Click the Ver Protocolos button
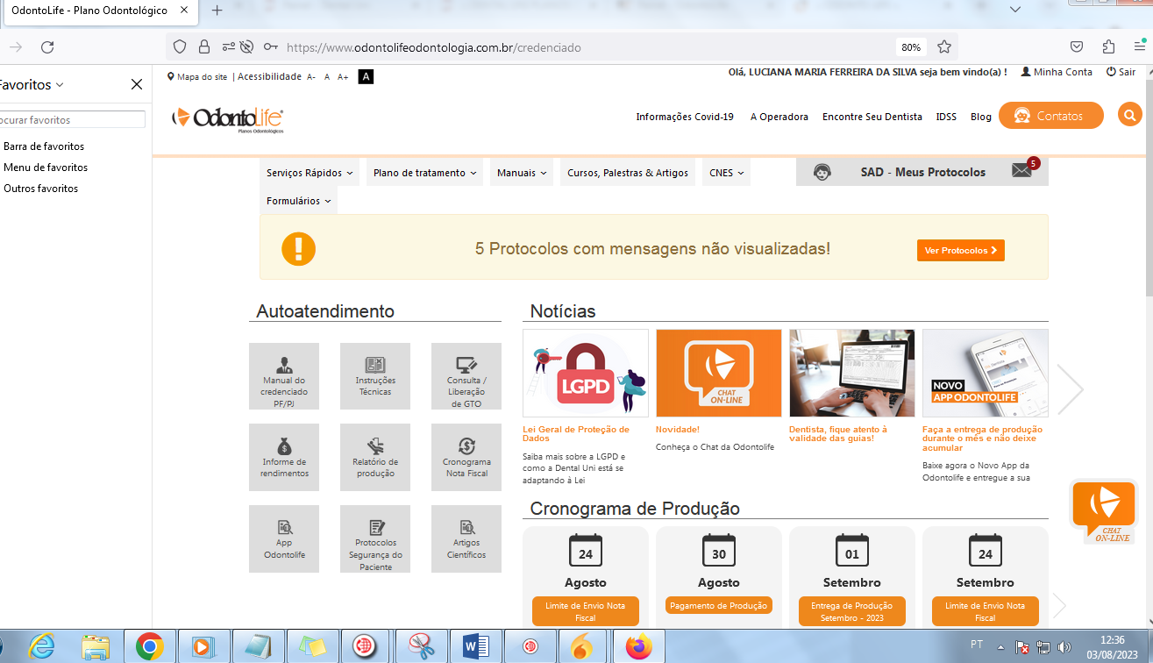Image resolution: width=1153 pixels, height=663 pixels. pyautogui.click(x=961, y=250)
